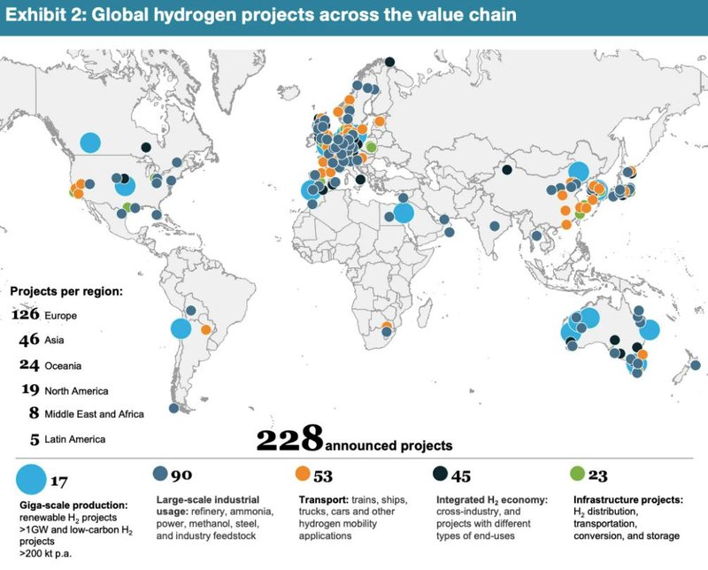708x570 pixels.
Task: Click the slate dot in Turkey area
Action: (404, 198)
